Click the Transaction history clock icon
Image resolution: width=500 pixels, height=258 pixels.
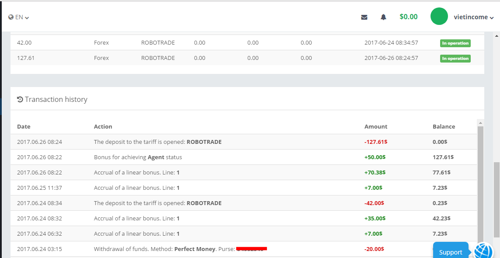coord(20,99)
